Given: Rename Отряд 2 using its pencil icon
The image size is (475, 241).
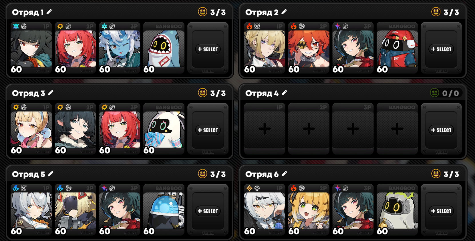Looking at the screenshot, I should pos(284,12).
